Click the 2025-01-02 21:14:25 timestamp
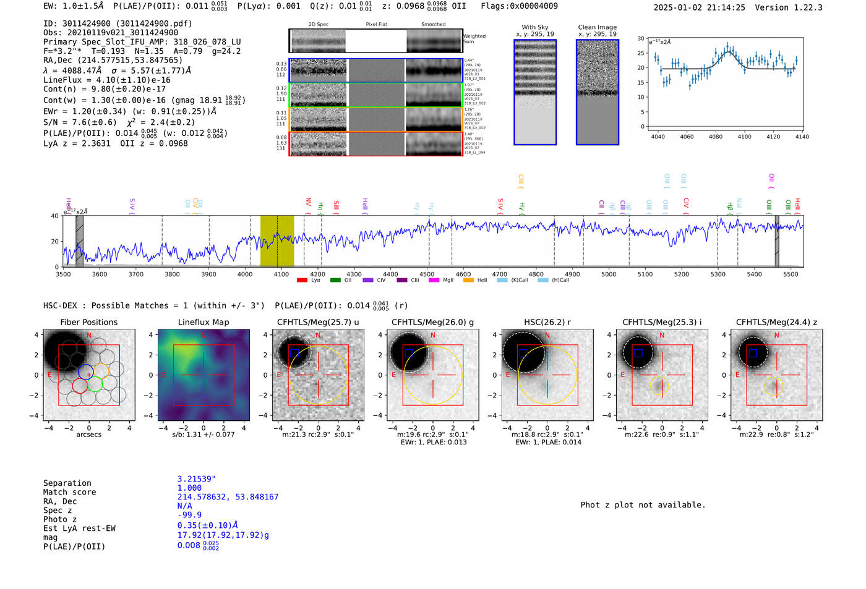Viewport: 866px width, 589px height. click(699, 7)
